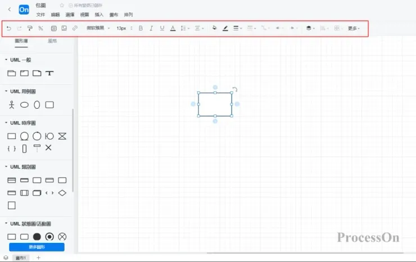Click the insert image icon
Screen dimensions: 416x262
pos(64,28)
